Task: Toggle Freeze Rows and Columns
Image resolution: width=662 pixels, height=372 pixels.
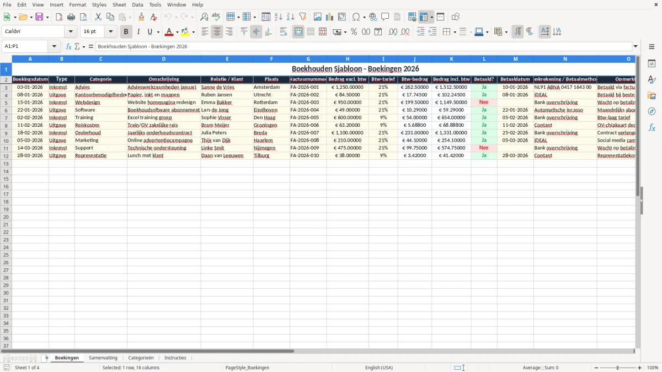Action: pyautogui.click(x=424, y=17)
